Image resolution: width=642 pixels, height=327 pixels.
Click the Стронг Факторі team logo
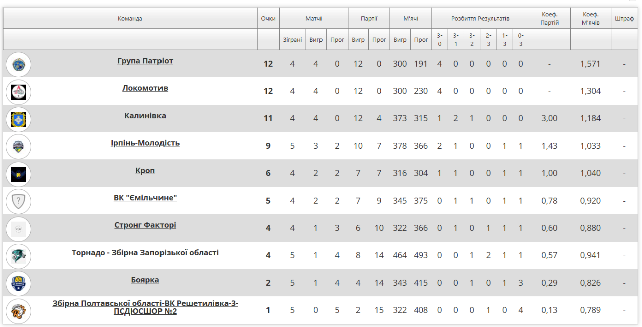coord(19,229)
